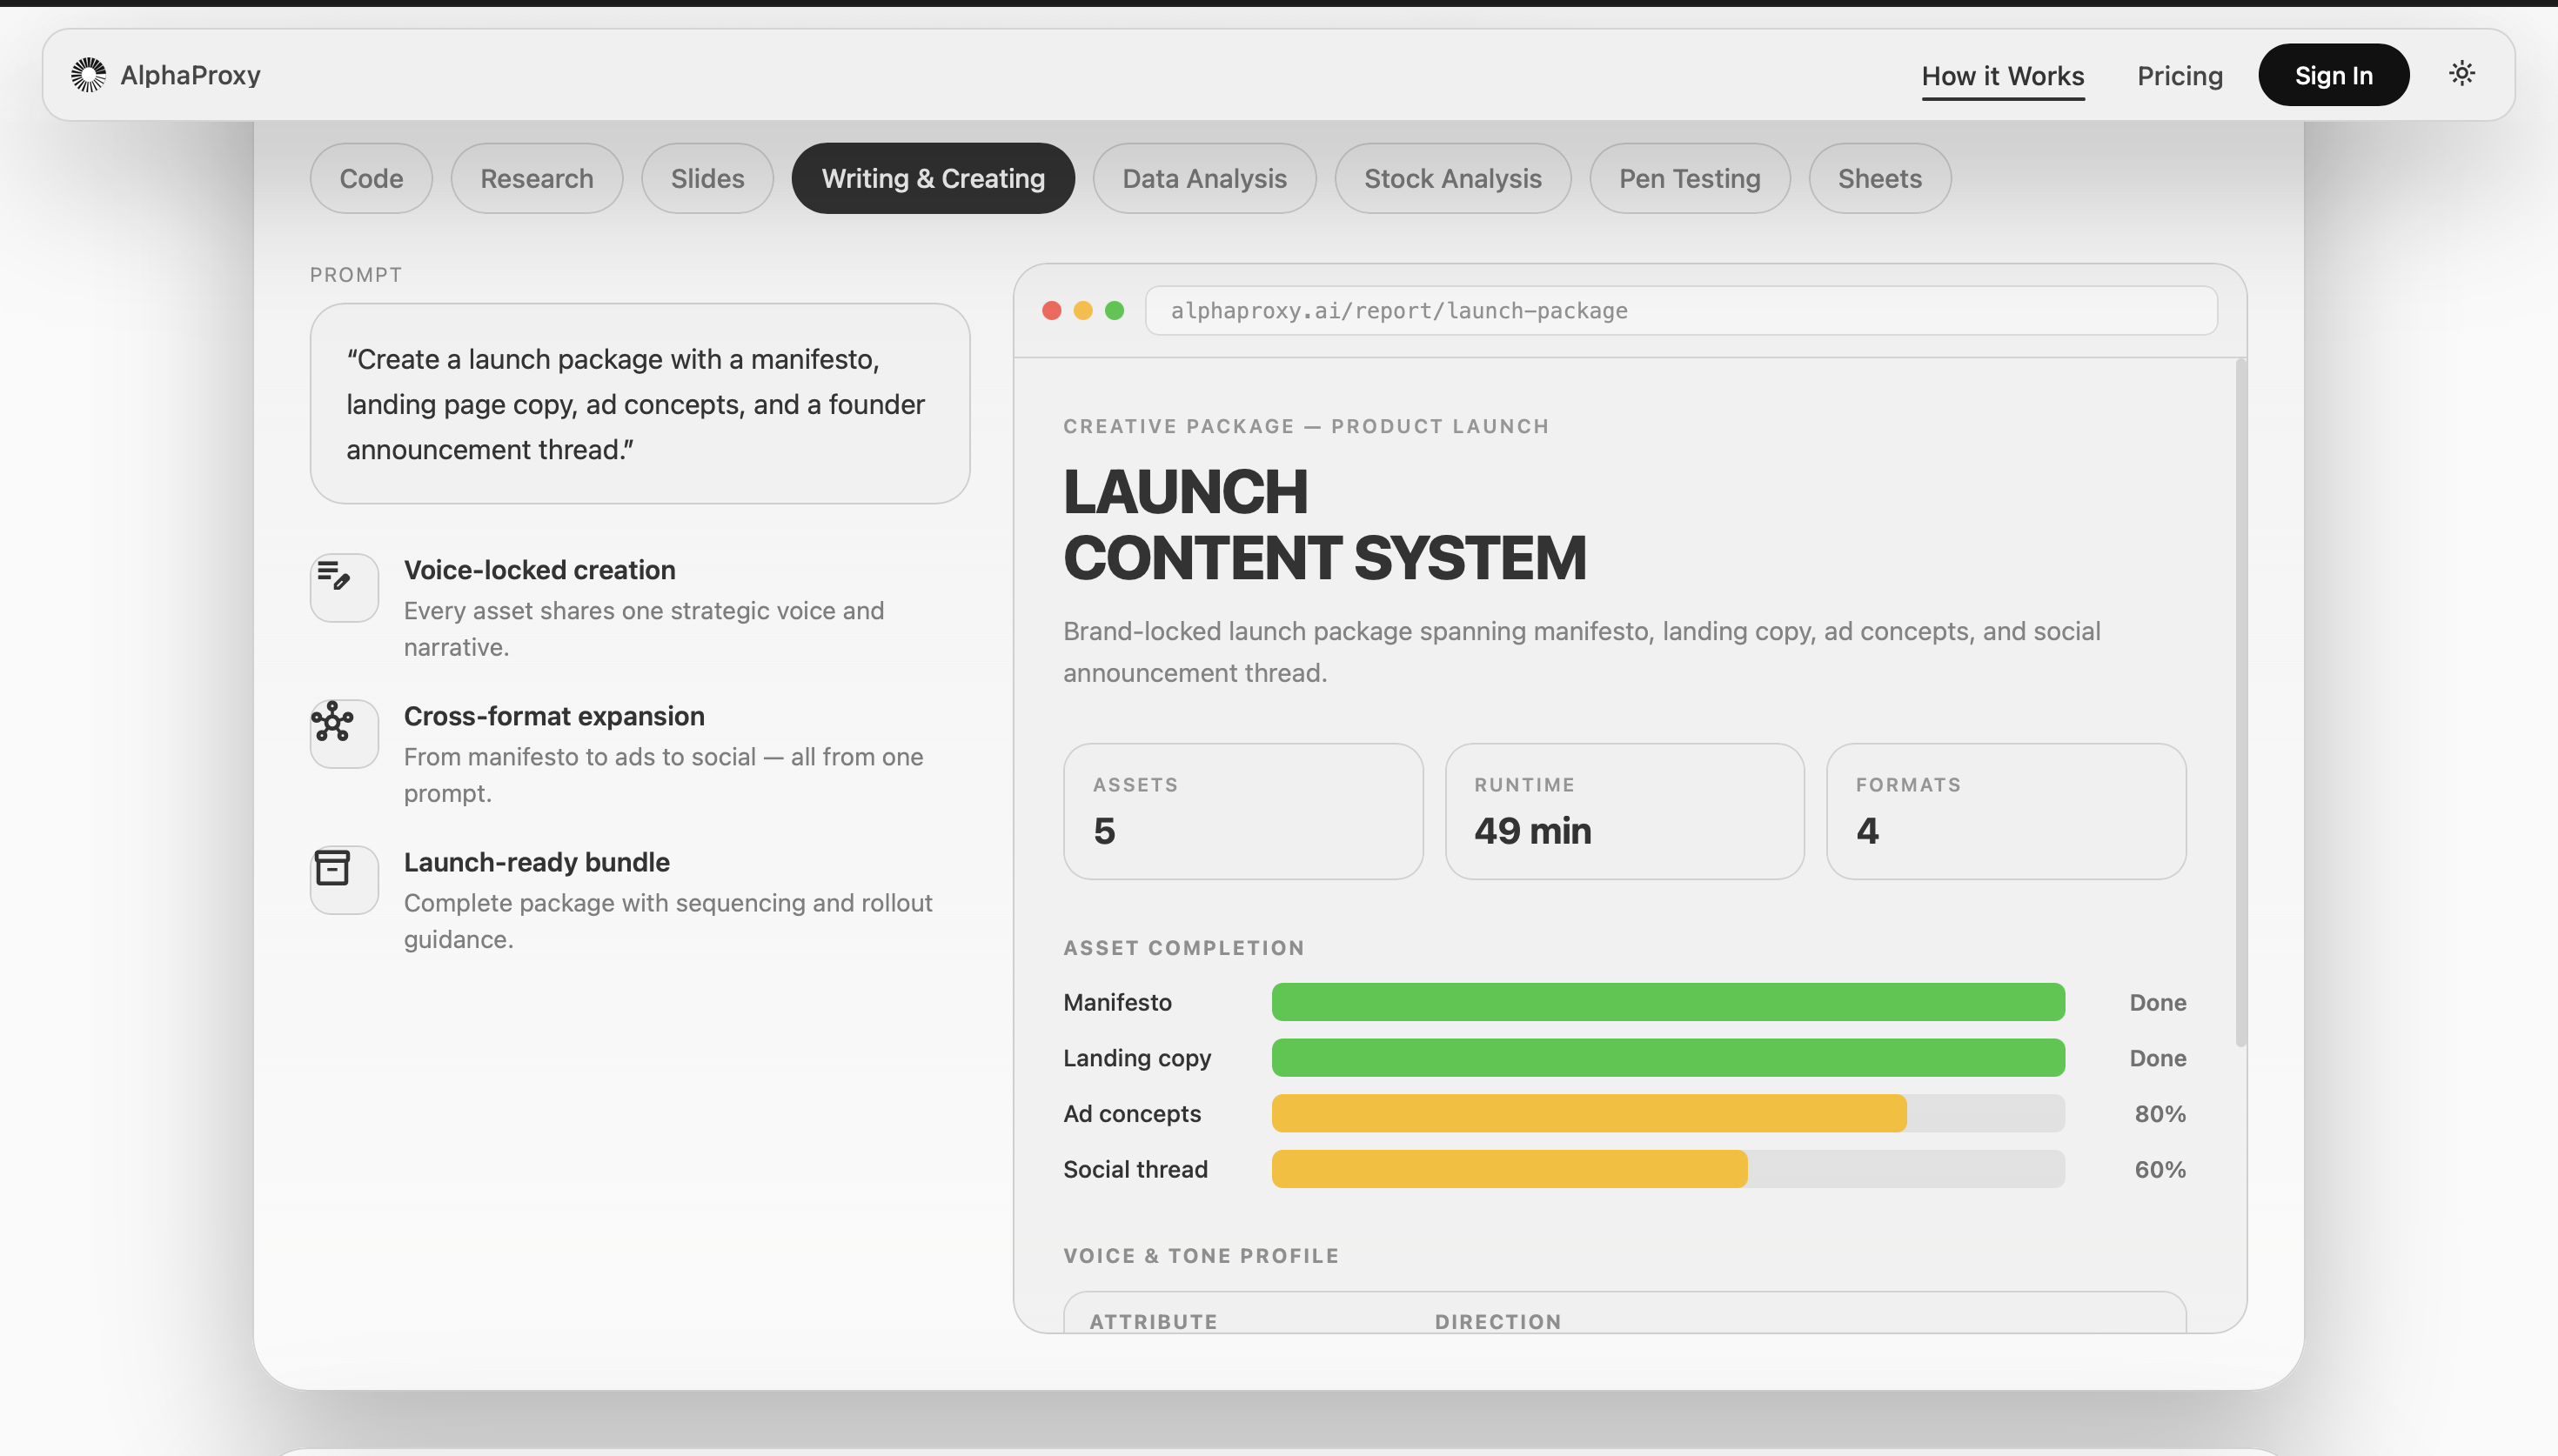Click the Manifesto row label

click(x=1117, y=1002)
